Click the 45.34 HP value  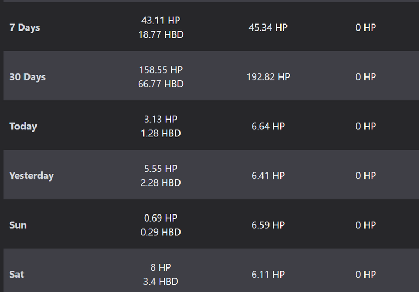[268, 27]
